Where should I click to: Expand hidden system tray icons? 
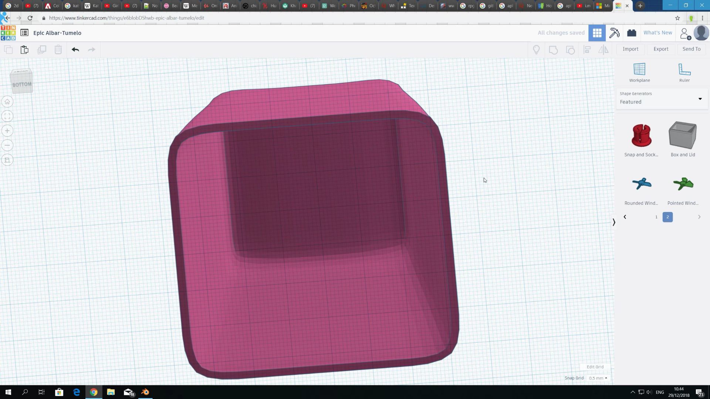[x=633, y=392]
